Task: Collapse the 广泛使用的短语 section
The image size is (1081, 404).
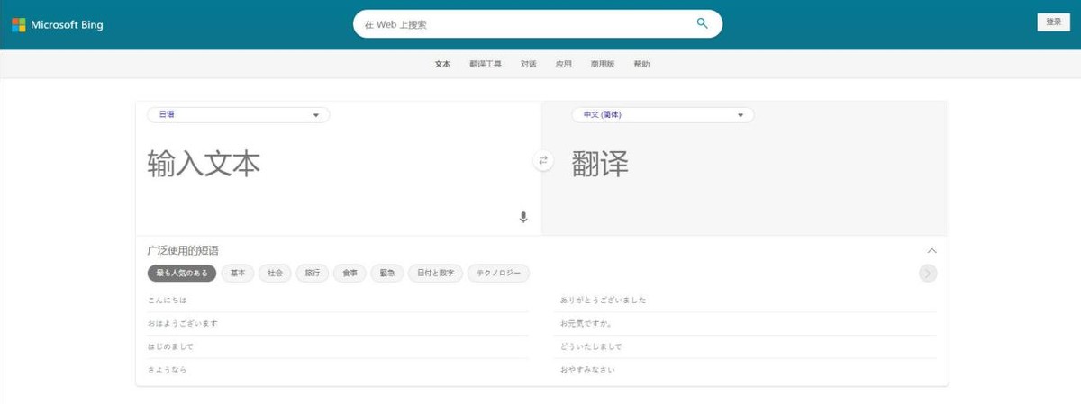Action: [x=932, y=251]
